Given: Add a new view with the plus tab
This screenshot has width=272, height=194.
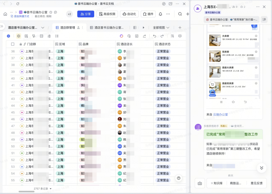Looking at the screenshot, I should click(180, 28).
